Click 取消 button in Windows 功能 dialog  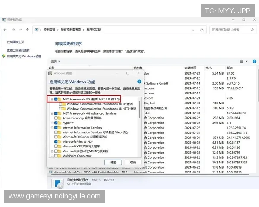pyautogui.click(x=133, y=163)
